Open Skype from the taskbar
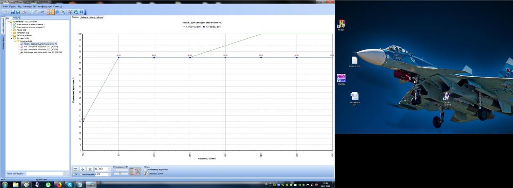Image resolution: width=513 pixels, height=188 pixels. [69, 185]
